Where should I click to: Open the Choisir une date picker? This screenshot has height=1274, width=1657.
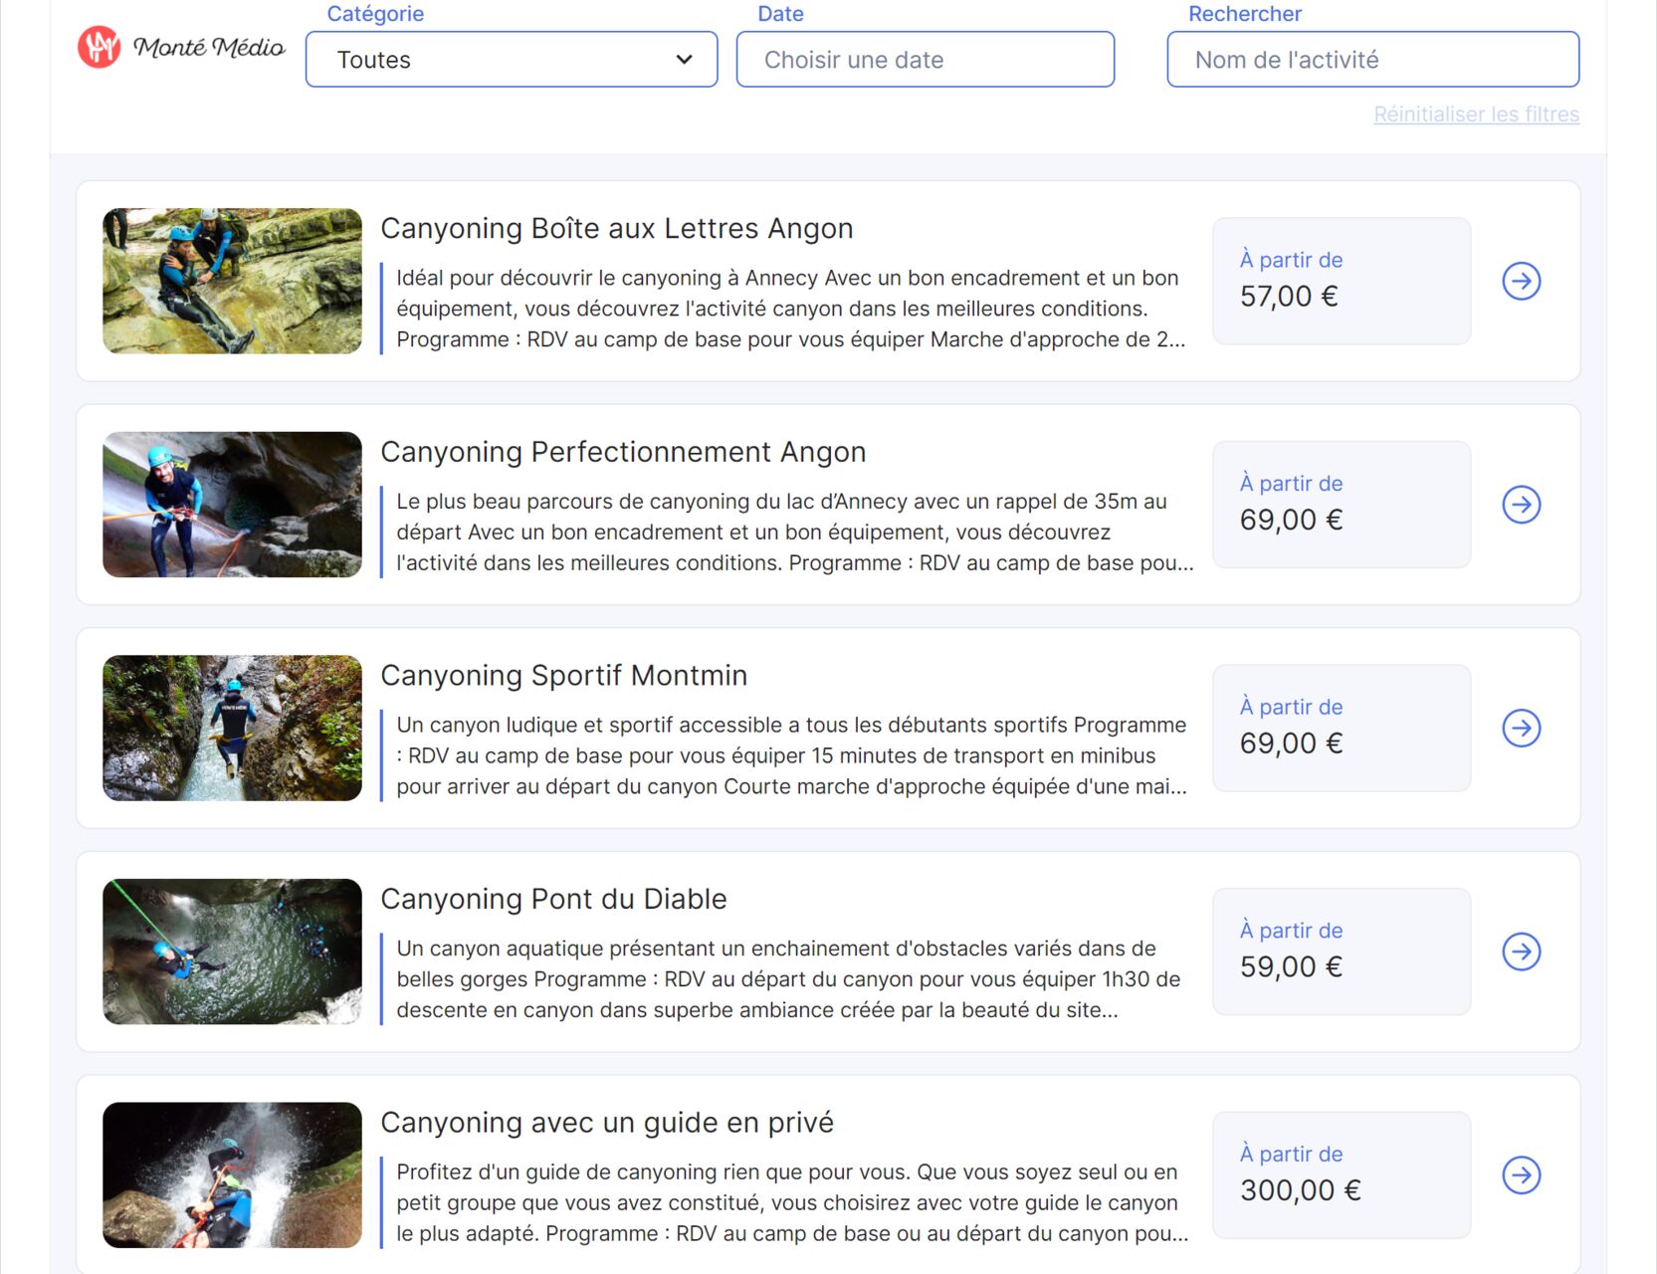(x=925, y=60)
